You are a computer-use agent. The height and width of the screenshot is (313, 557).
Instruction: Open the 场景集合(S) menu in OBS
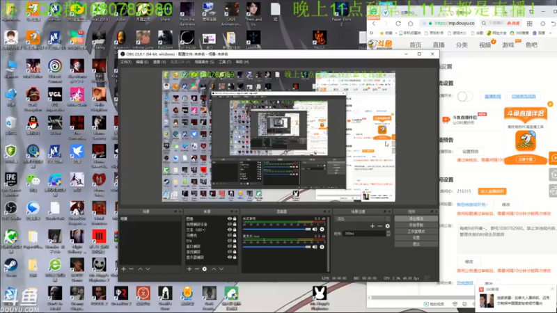[204, 62]
